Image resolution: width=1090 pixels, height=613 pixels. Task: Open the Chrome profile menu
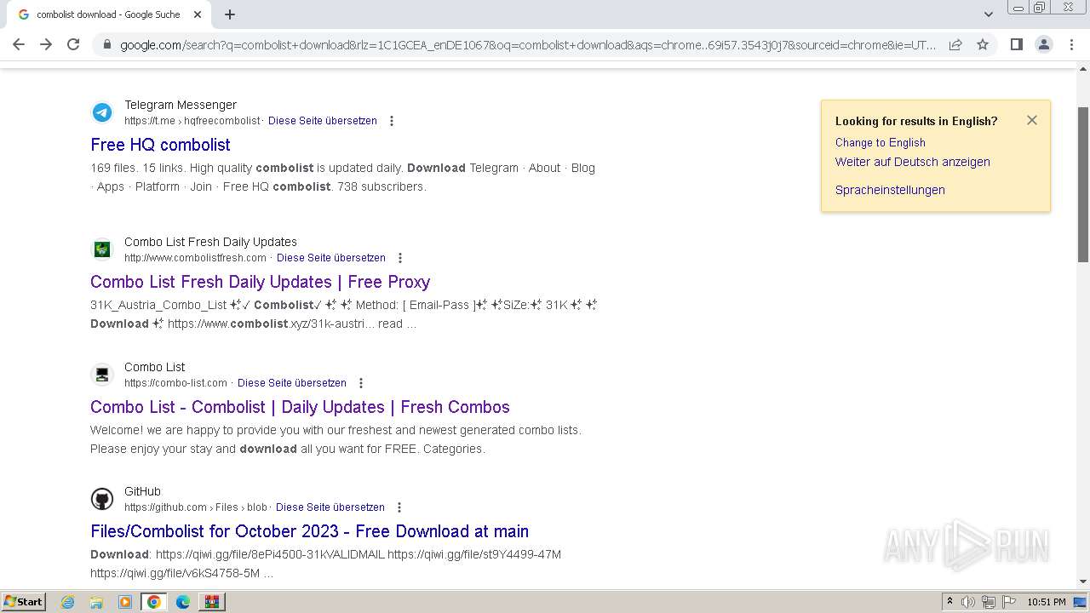tap(1043, 44)
